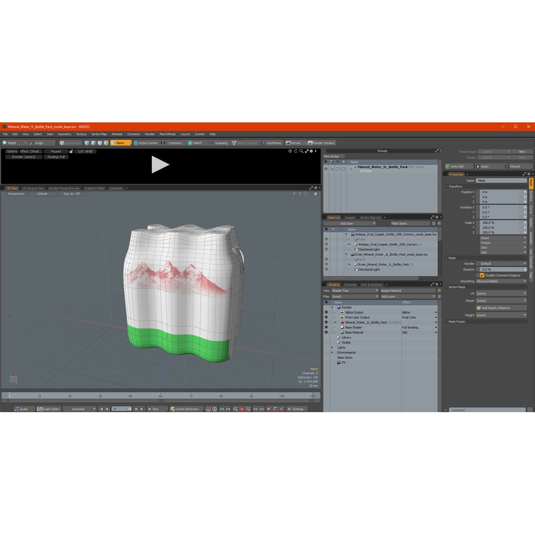This screenshot has width=535, height=535.
Task: Start preview render with large play icon
Action: coord(160,164)
